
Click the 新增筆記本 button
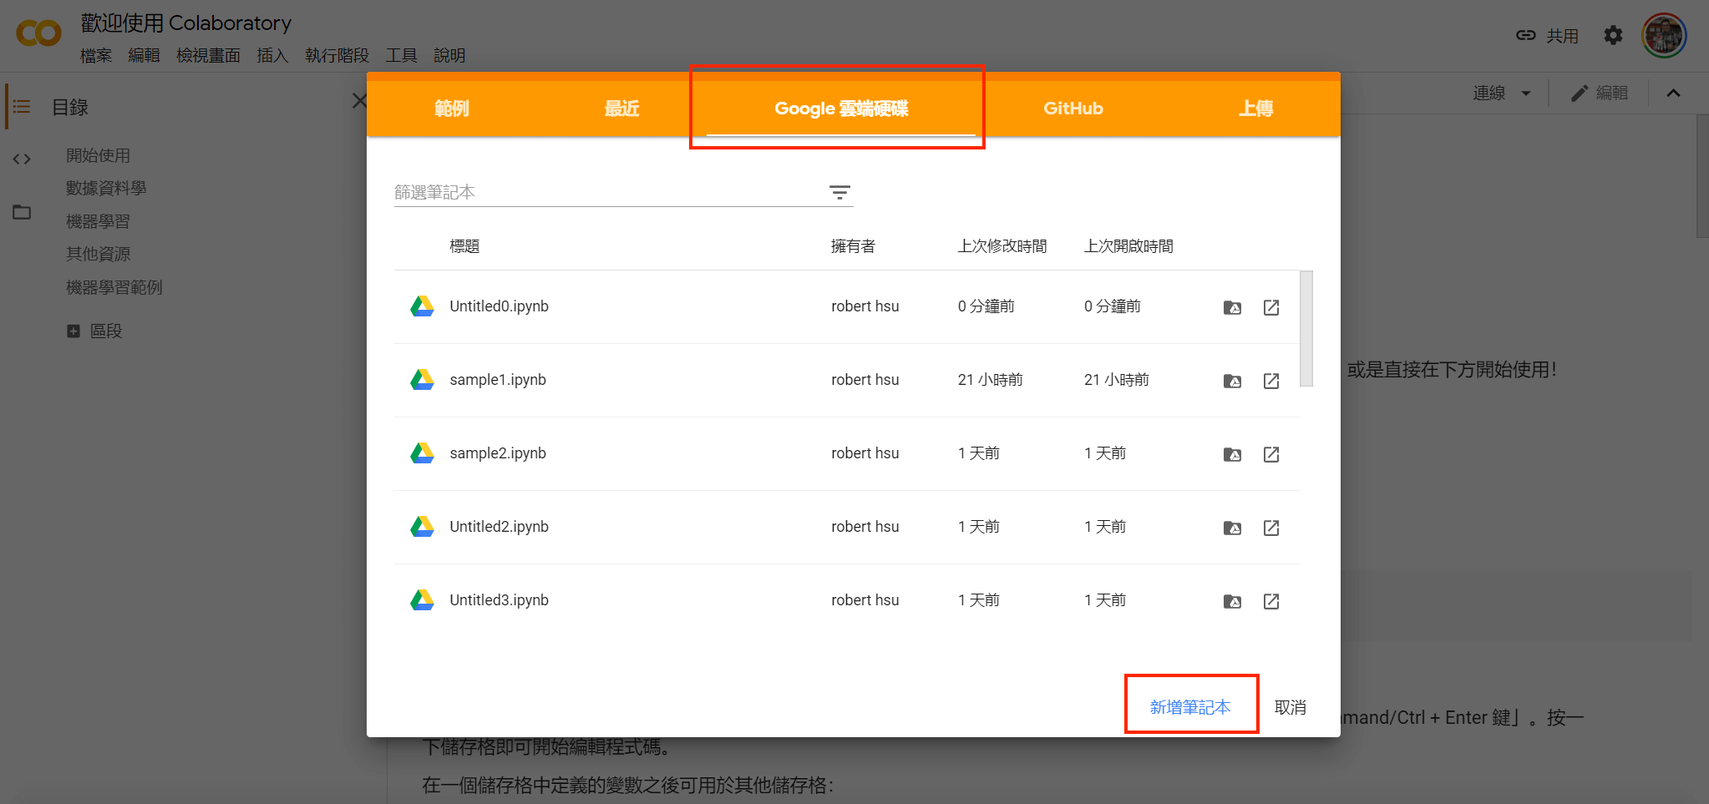1190,707
